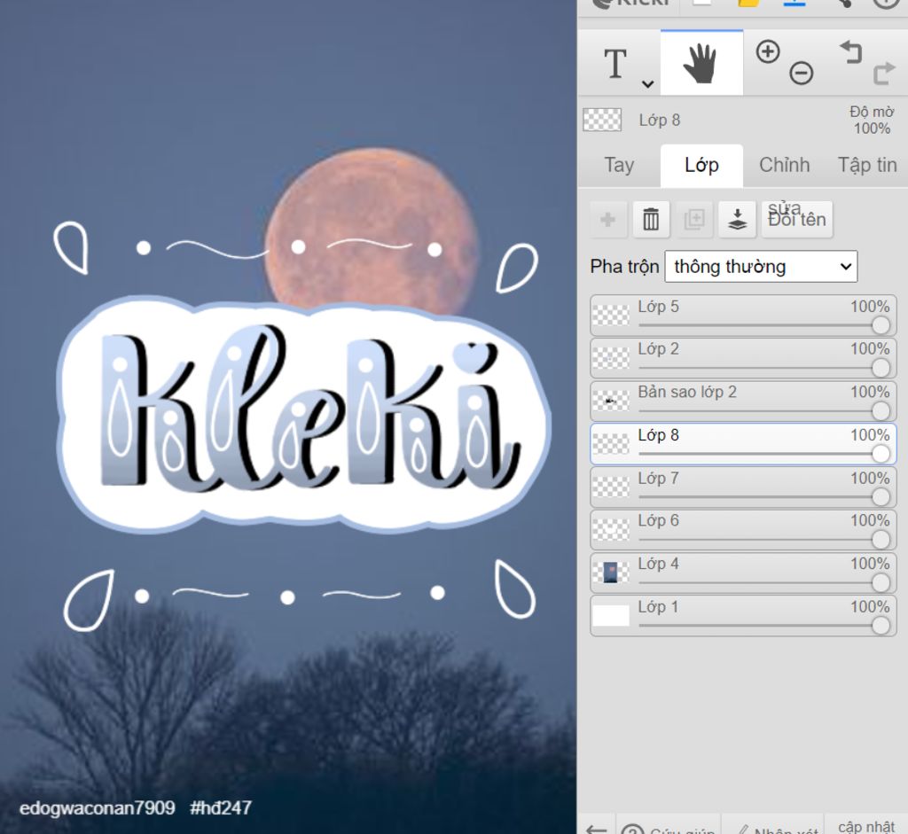Click the zoom out minus icon
The image size is (908, 834).
click(x=802, y=74)
